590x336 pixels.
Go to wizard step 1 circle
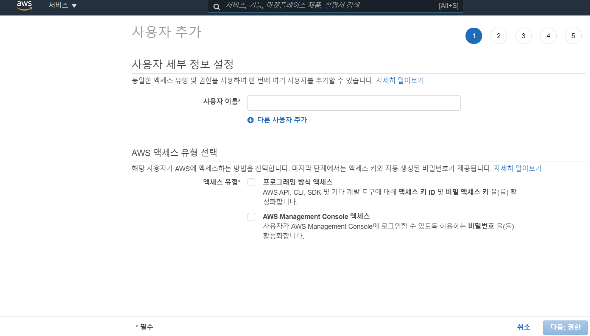pyautogui.click(x=474, y=36)
